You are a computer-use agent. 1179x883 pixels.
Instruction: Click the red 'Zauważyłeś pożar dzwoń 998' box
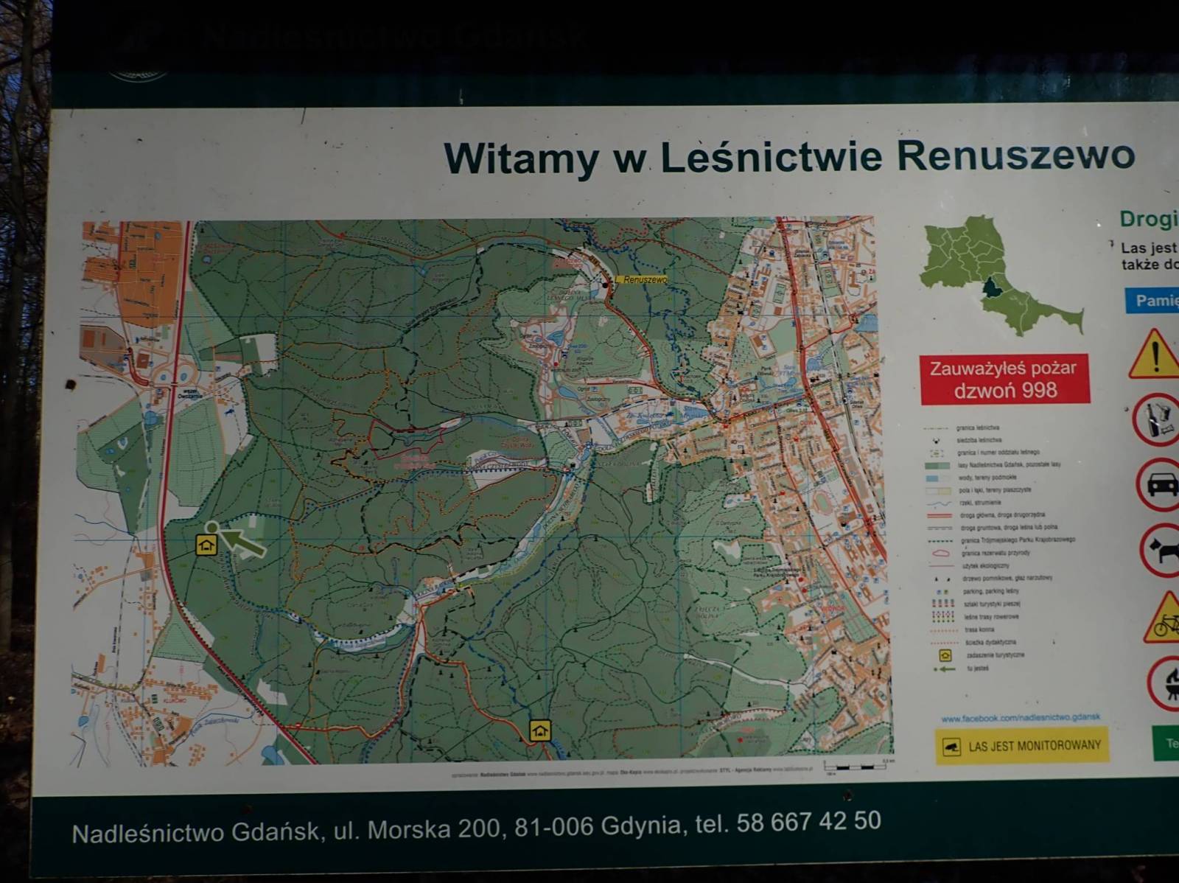(x=1004, y=380)
